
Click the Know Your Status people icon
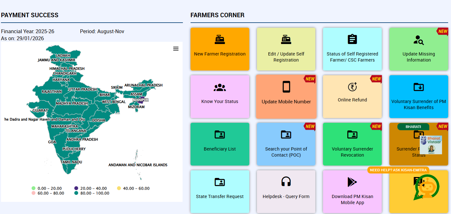click(220, 87)
